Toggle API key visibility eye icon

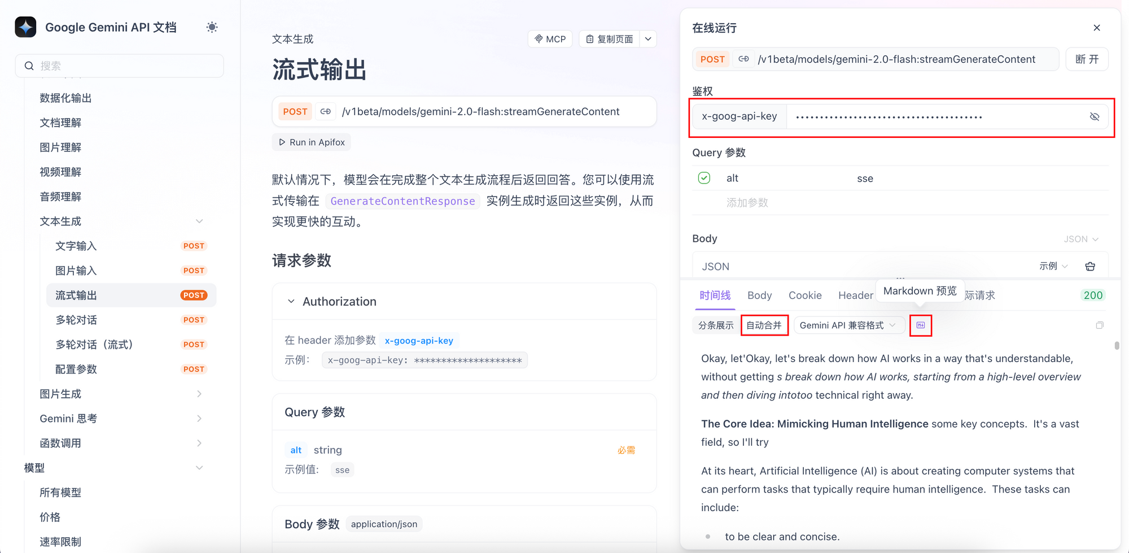[x=1094, y=117]
